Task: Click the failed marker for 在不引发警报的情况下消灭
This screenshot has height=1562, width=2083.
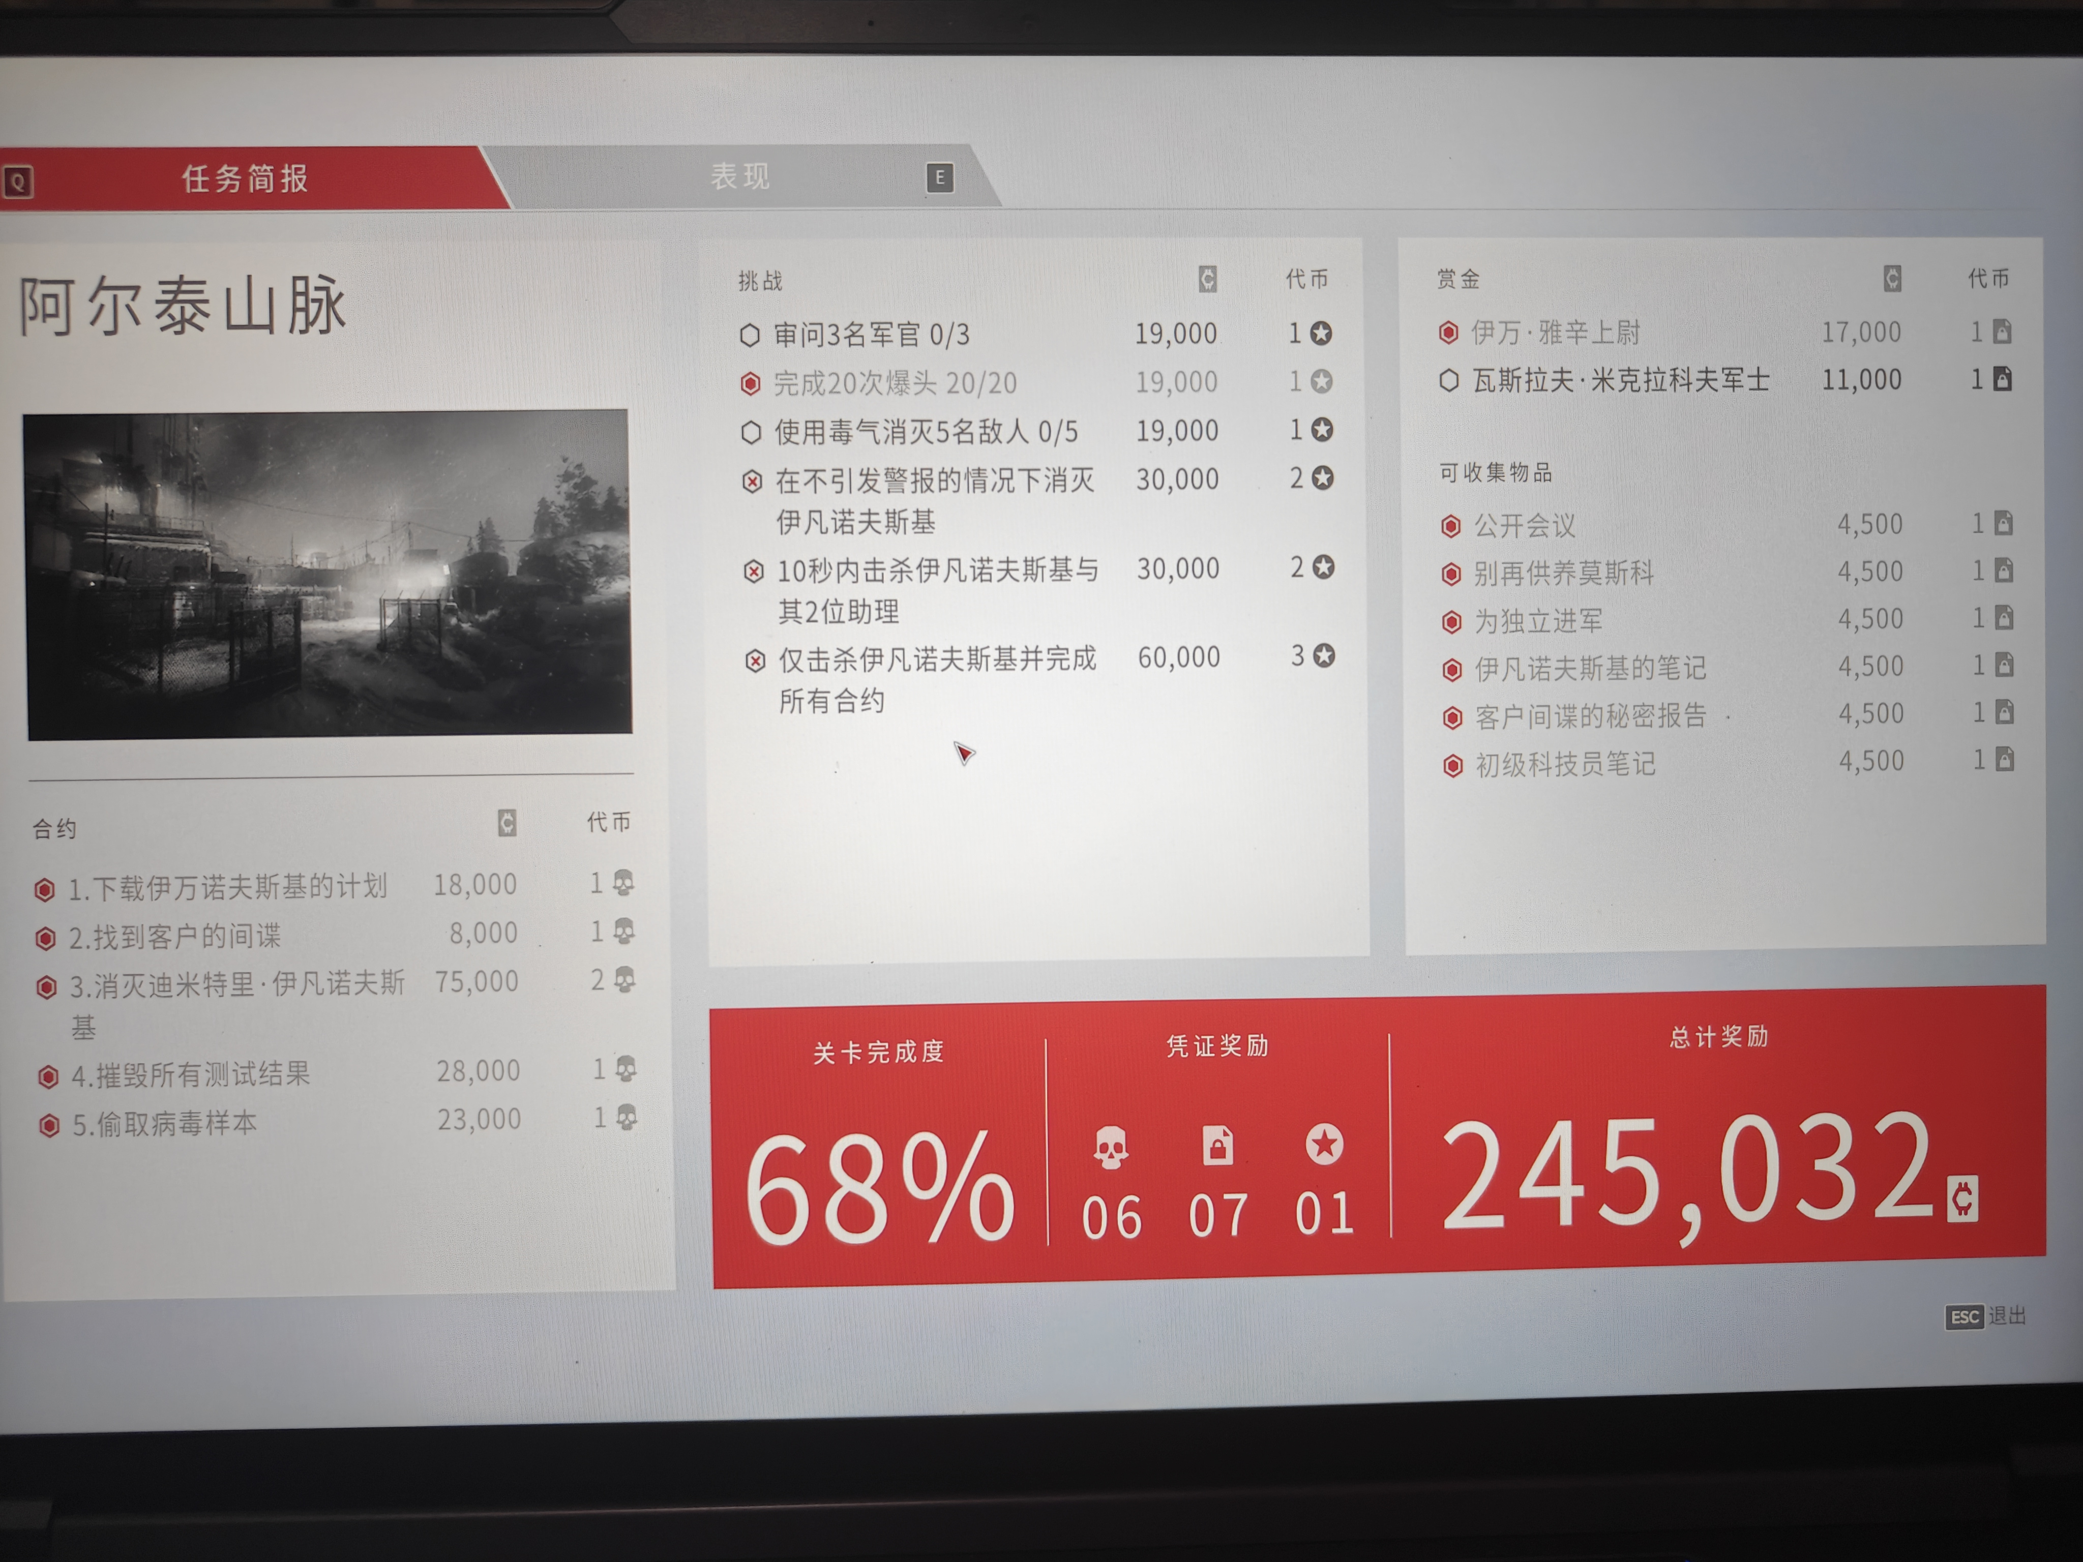Action: pyautogui.click(x=752, y=482)
